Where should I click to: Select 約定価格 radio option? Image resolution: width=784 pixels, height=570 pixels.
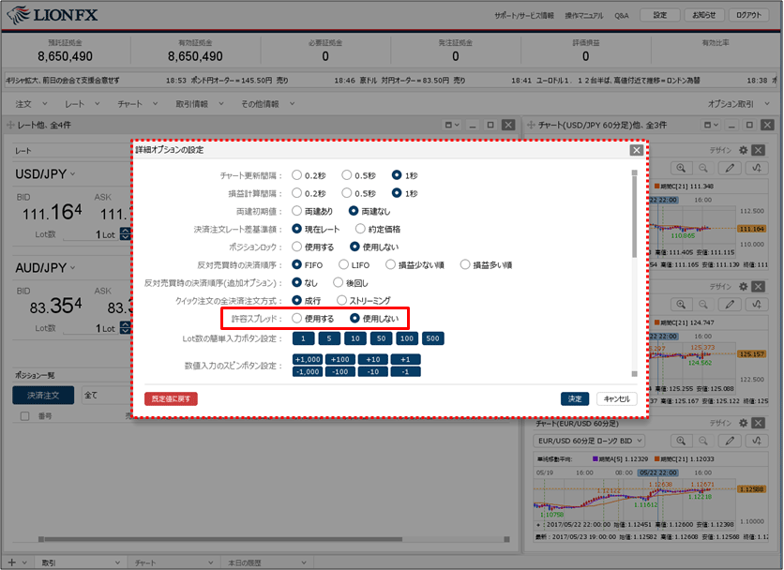tap(360, 229)
